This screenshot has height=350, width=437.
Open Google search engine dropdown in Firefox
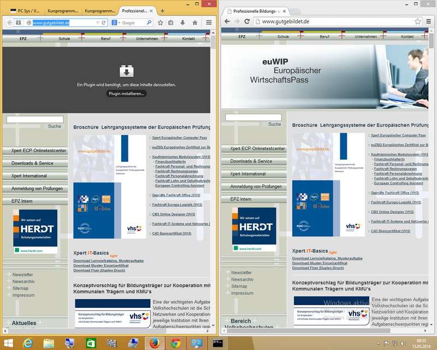116,22
